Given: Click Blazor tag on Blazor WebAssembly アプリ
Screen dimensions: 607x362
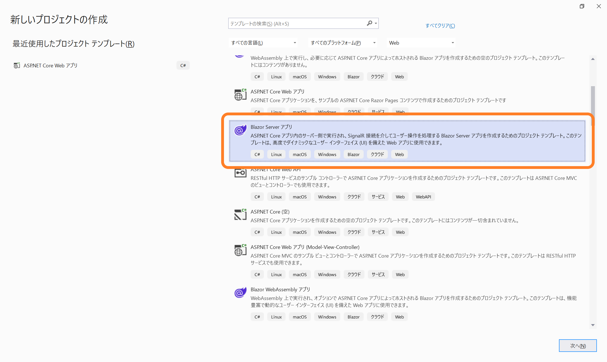Looking at the screenshot, I should coord(353,317).
